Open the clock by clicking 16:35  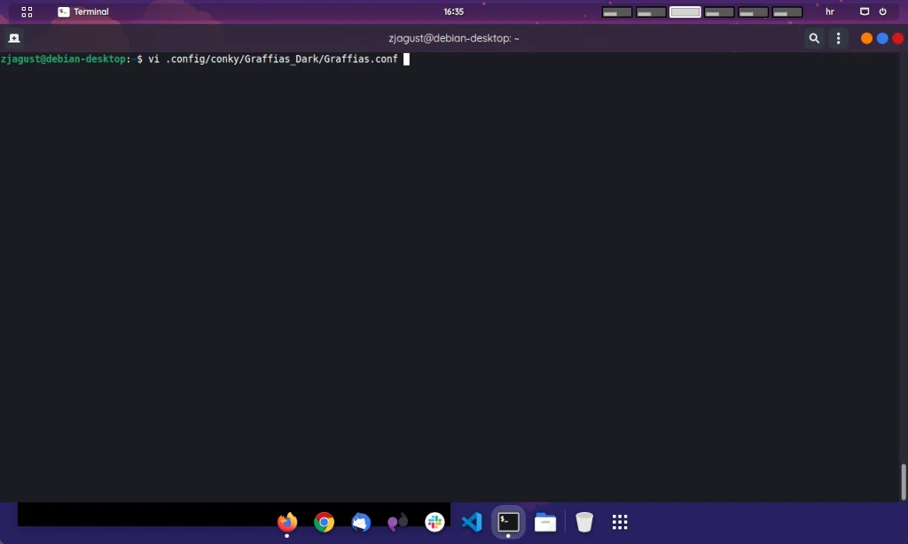(453, 12)
